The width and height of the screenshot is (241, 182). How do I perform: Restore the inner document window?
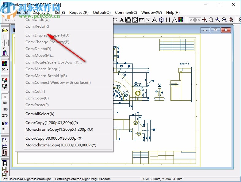tap(215, 30)
